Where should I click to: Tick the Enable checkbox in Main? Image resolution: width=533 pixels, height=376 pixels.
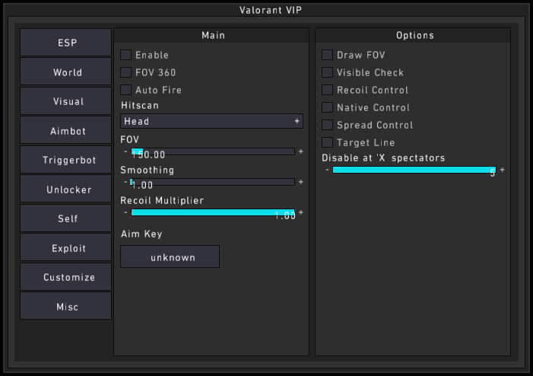click(126, 55)
